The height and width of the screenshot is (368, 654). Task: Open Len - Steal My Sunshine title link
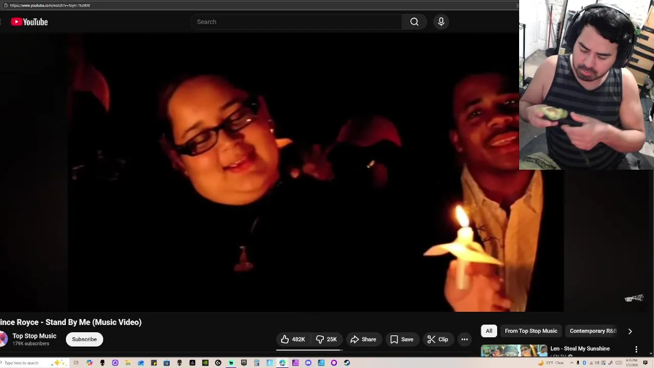[580, 349]
